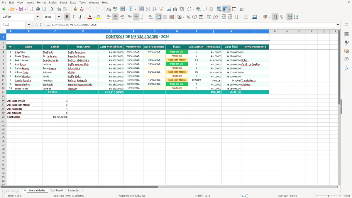The width and height of the screenshot is (352, 198).
Task: Click the Save floppy disk icon
Action: click(21, 9)
